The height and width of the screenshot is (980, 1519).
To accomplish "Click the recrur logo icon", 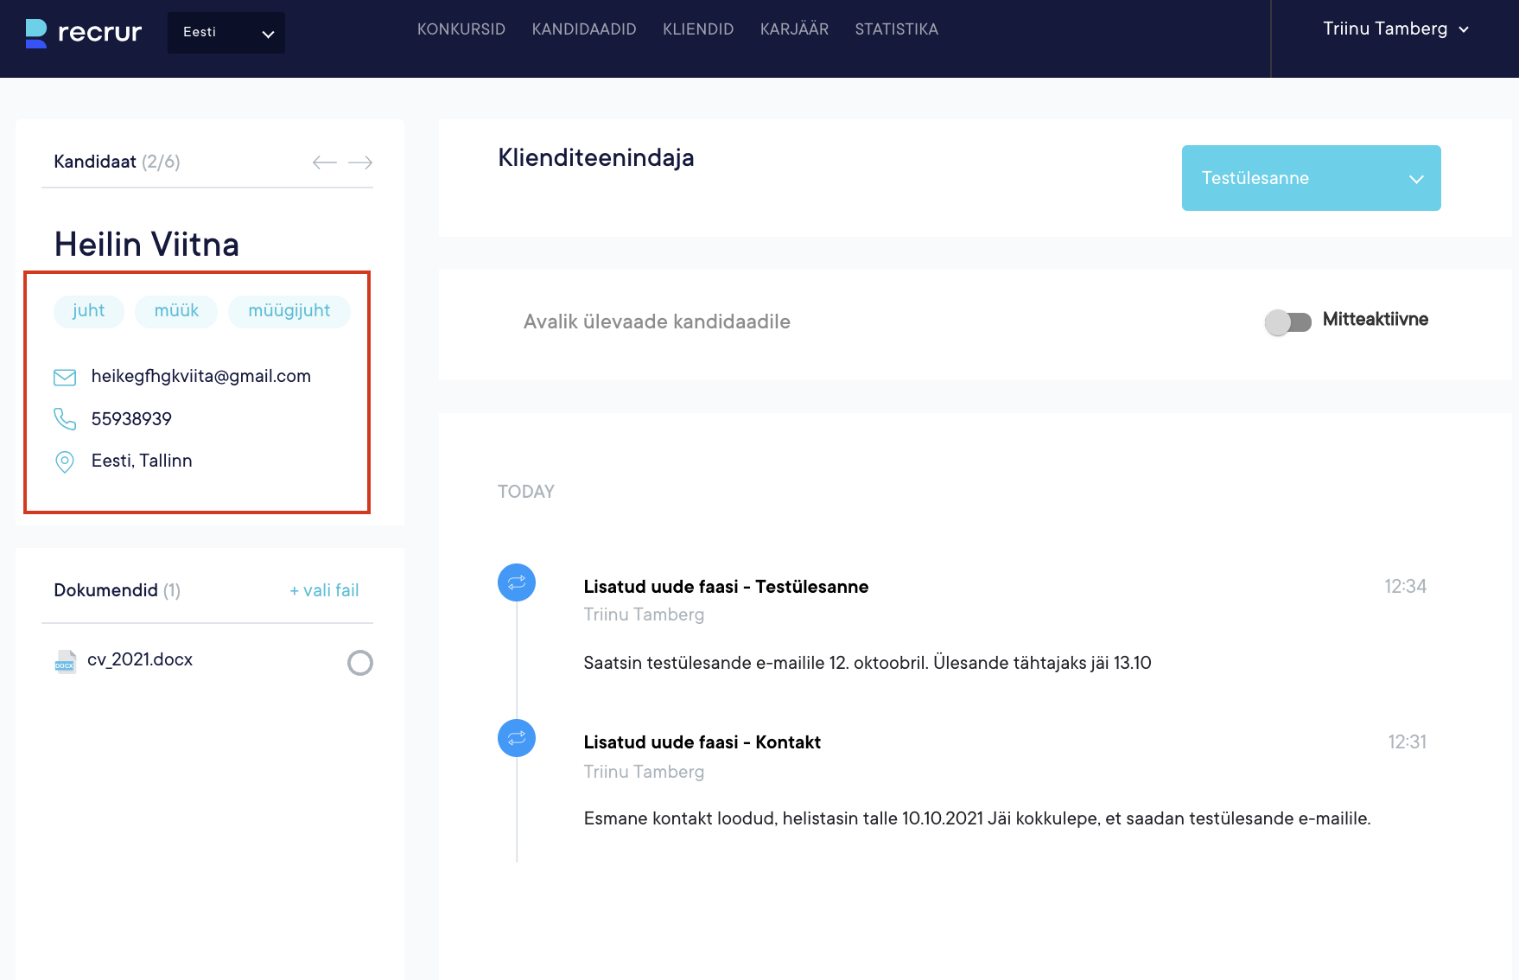I will [36, 33].
